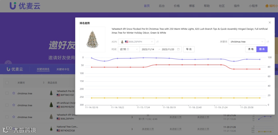The image size is (278, 135).
Task: Click the house icon beside 福利小
Action: tap(267, 6)
